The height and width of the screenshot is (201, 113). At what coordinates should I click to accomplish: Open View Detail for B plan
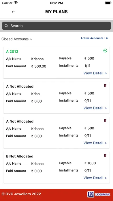(x=95, y=178)
